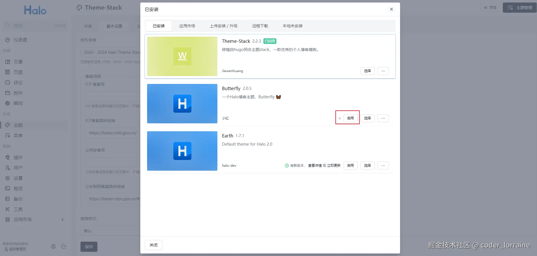Select the 主题 theme palette icon
This screenshot has height=256, width=537.
[8, 125]
